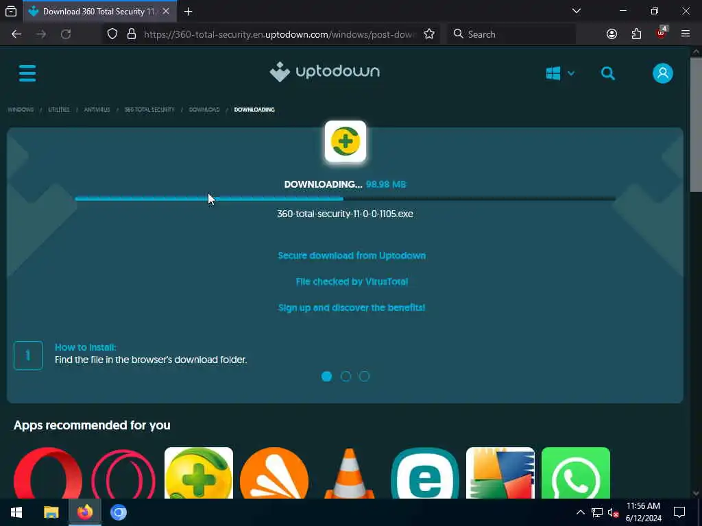Open the Windows Start menu
The image size is (702, 526).
[x=16, y=512]
